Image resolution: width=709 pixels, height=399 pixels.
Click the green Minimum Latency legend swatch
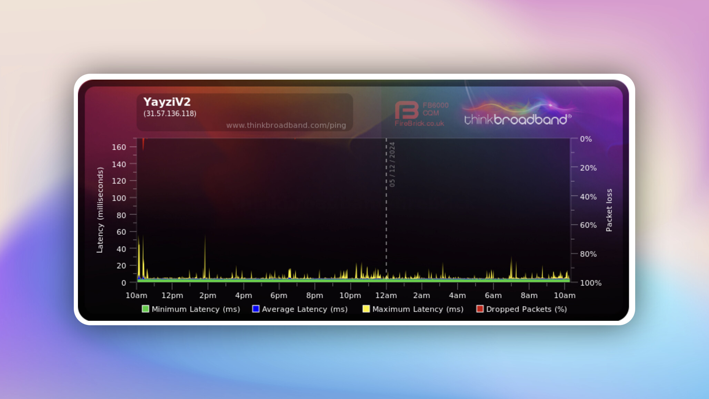(146, 309)
